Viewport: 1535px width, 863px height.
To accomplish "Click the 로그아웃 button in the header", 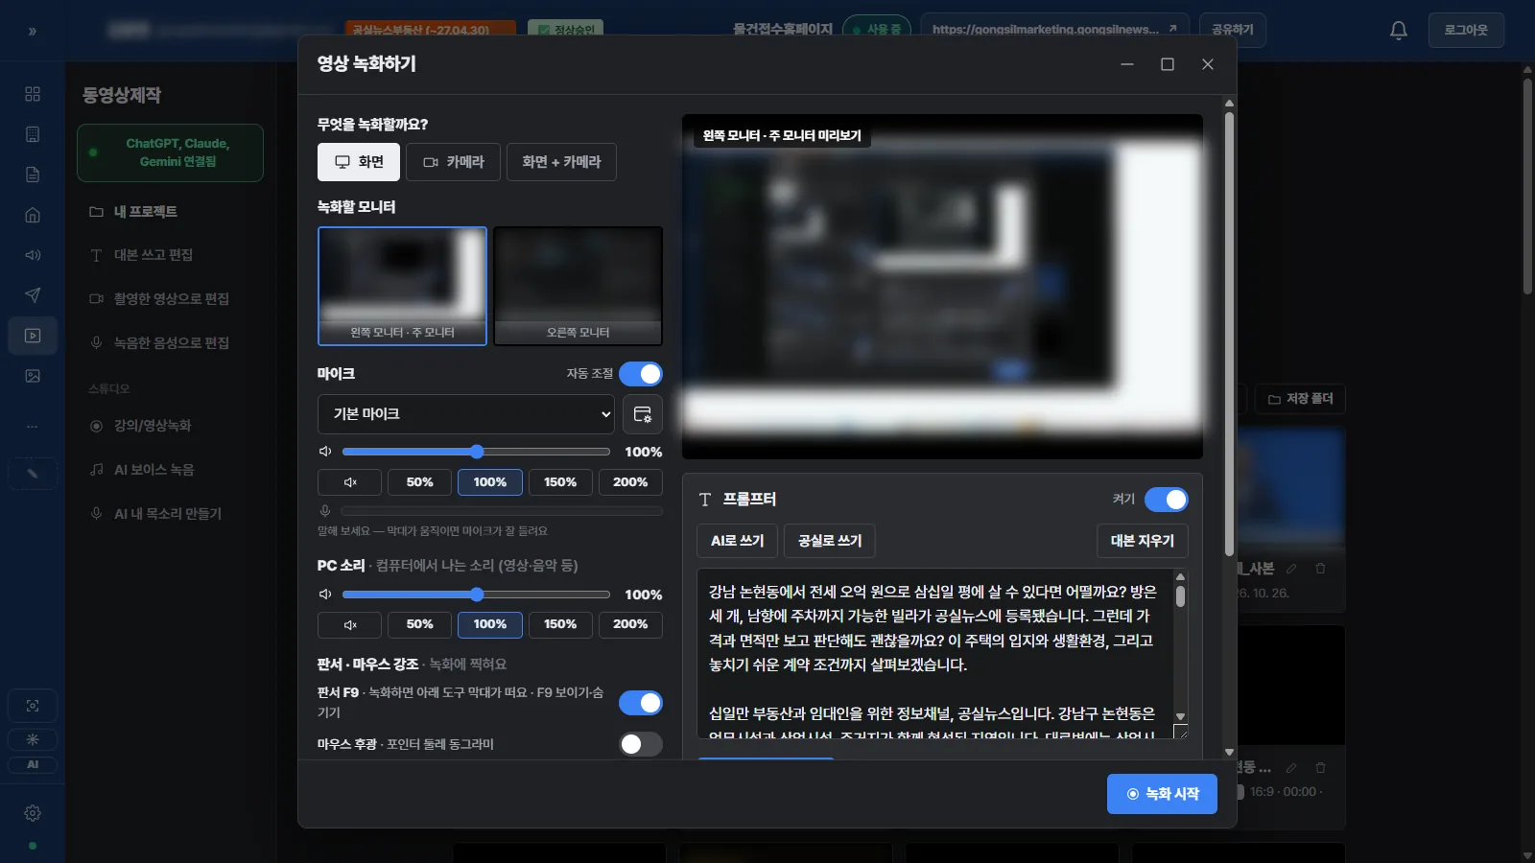I will tap(1466, 30).
